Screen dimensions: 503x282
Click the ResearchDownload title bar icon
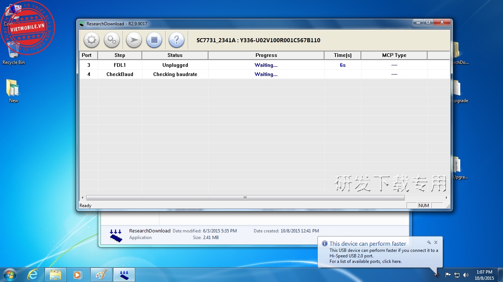[x=82, y=24]
